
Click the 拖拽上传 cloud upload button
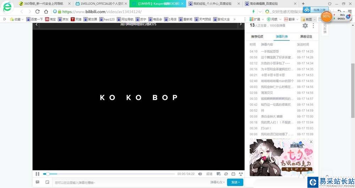pyautogui.click(x=315, y=10)
